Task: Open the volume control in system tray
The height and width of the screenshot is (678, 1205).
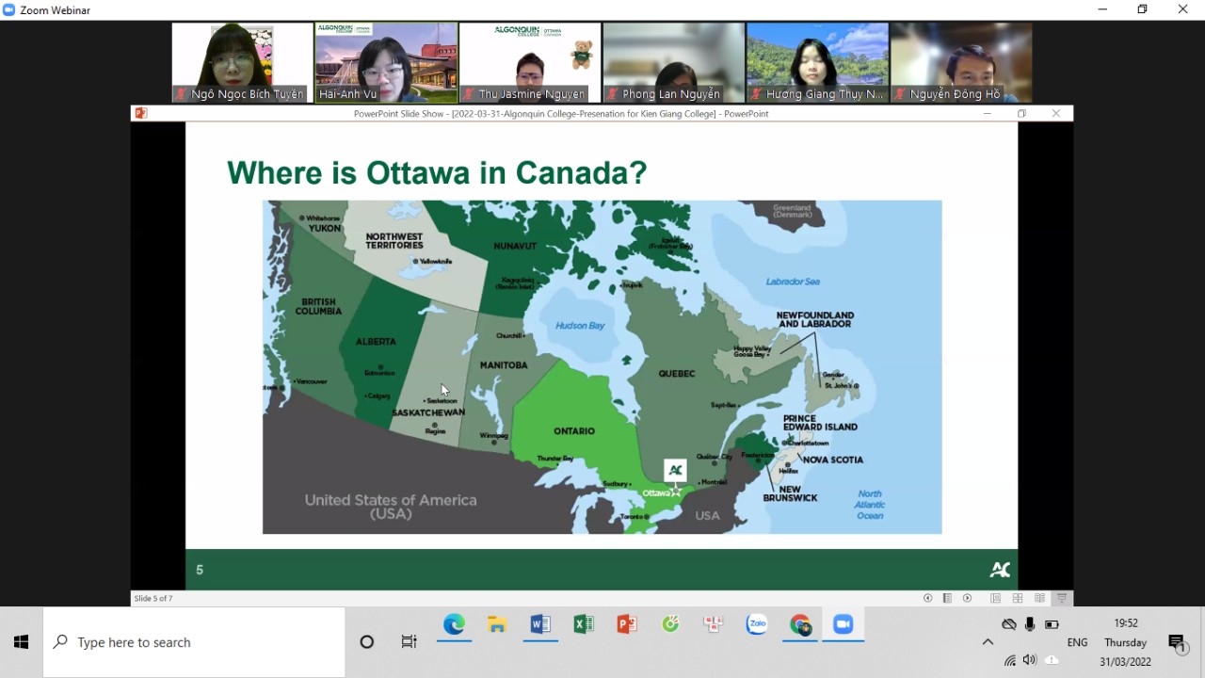Action: 1030,660
